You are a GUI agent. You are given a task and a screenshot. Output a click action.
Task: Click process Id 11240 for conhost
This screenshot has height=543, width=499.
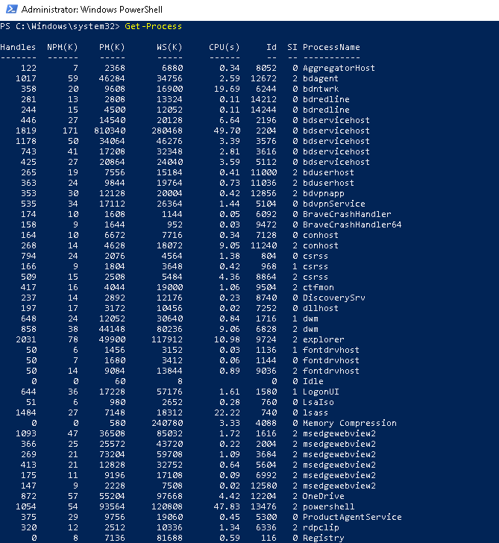pyautogui.click(x=263, y=245)
